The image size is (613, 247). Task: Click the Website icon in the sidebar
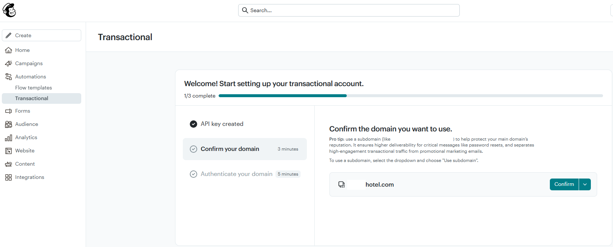tap(8, 151)
